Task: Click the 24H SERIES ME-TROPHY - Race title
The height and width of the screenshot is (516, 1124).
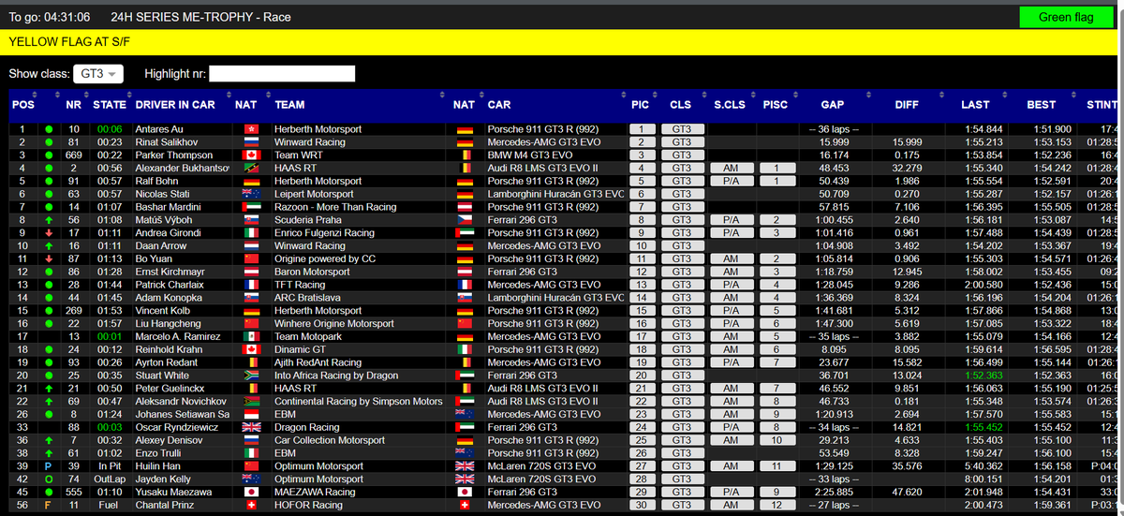Action: point(200,17)
